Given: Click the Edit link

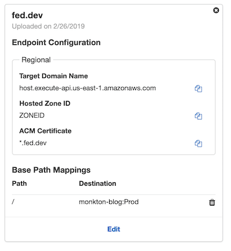Looking at the screenshot, I should pyautogui.click(x=114, y=229).
